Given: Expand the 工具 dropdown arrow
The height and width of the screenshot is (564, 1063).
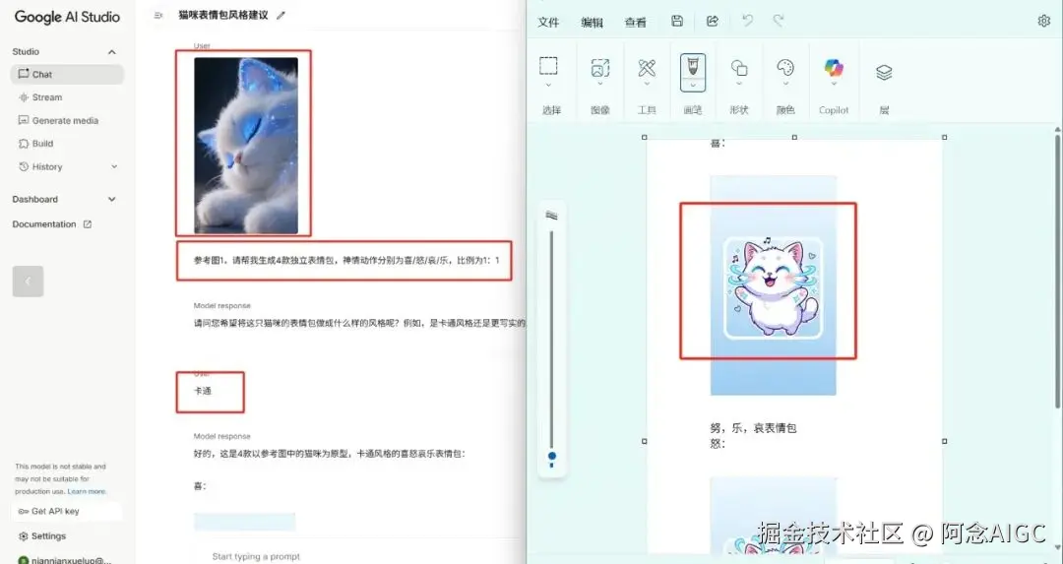Looking at the screenshot, I should 647,85.
